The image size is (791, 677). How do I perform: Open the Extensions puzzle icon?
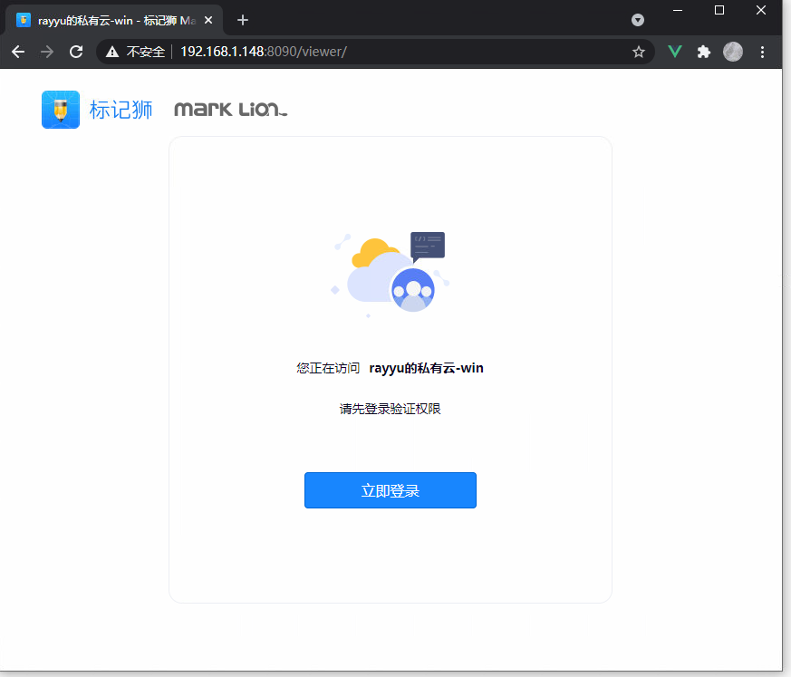pyautogui.click(x=704, y=52)
